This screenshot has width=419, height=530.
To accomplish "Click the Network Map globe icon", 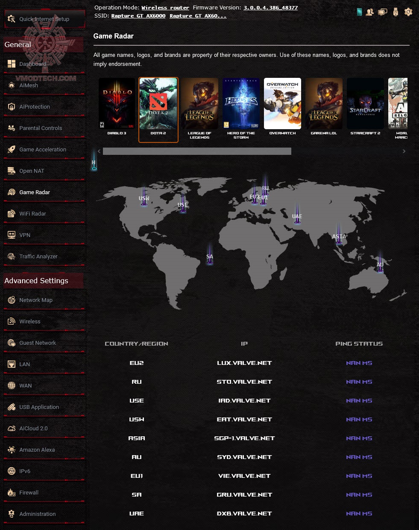I will pos(12,300).
